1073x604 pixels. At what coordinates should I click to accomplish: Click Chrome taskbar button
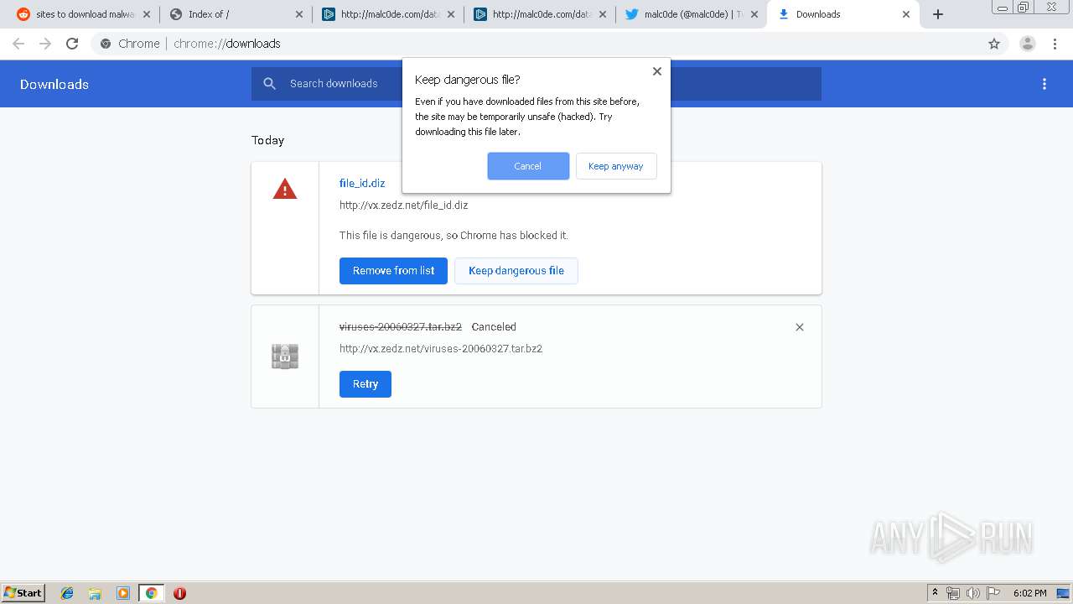[x=151, y=593]
